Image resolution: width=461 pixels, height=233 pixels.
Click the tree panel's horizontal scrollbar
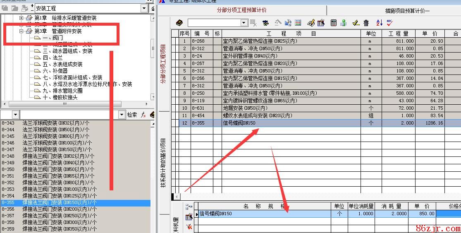64,104
